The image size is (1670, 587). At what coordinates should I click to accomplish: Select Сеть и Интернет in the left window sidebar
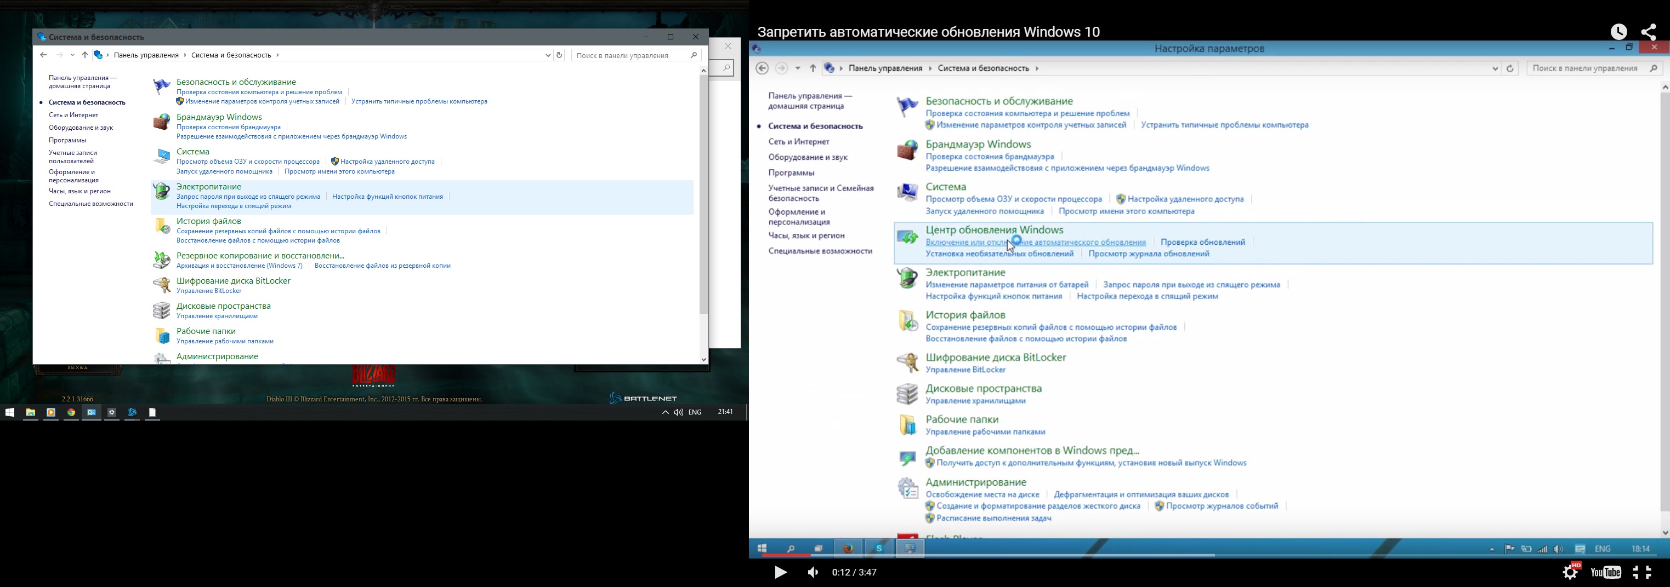pyautogui.click(x=74, y=115)
